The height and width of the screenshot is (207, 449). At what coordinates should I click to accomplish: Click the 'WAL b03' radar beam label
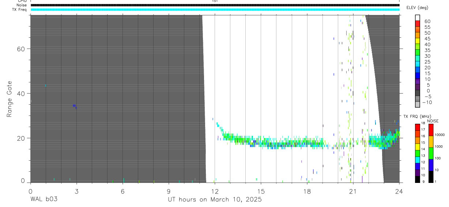[44, 199]
